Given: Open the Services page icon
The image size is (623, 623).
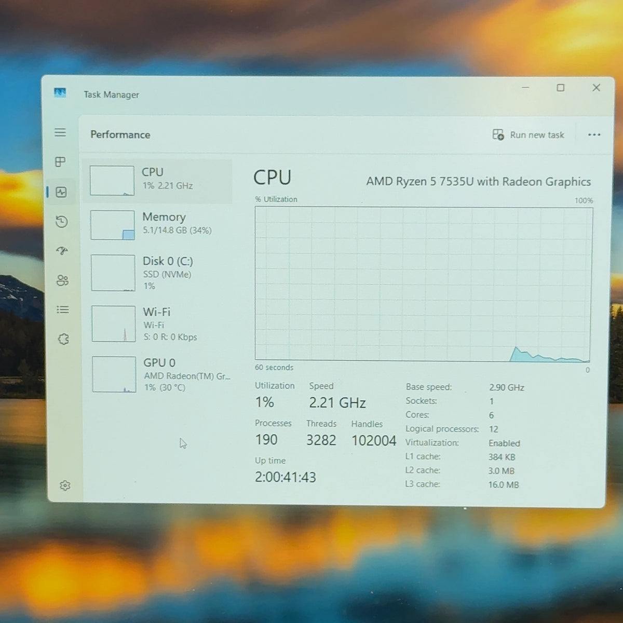Looking at the screenshot, I should pyautogui.click(x=63, y=340).
